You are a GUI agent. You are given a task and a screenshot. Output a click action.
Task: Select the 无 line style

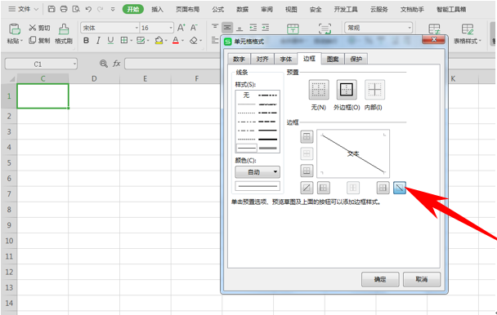[x=246, y=95]
